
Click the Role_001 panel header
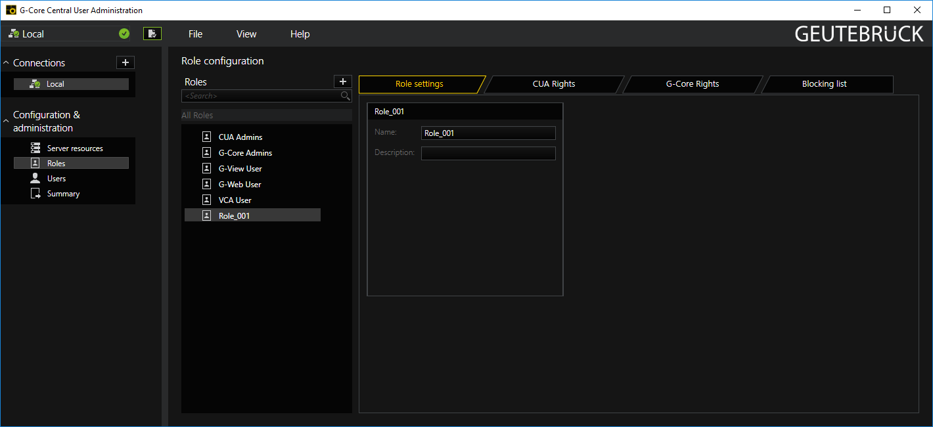pyautogui.click(x=465, y=112)
